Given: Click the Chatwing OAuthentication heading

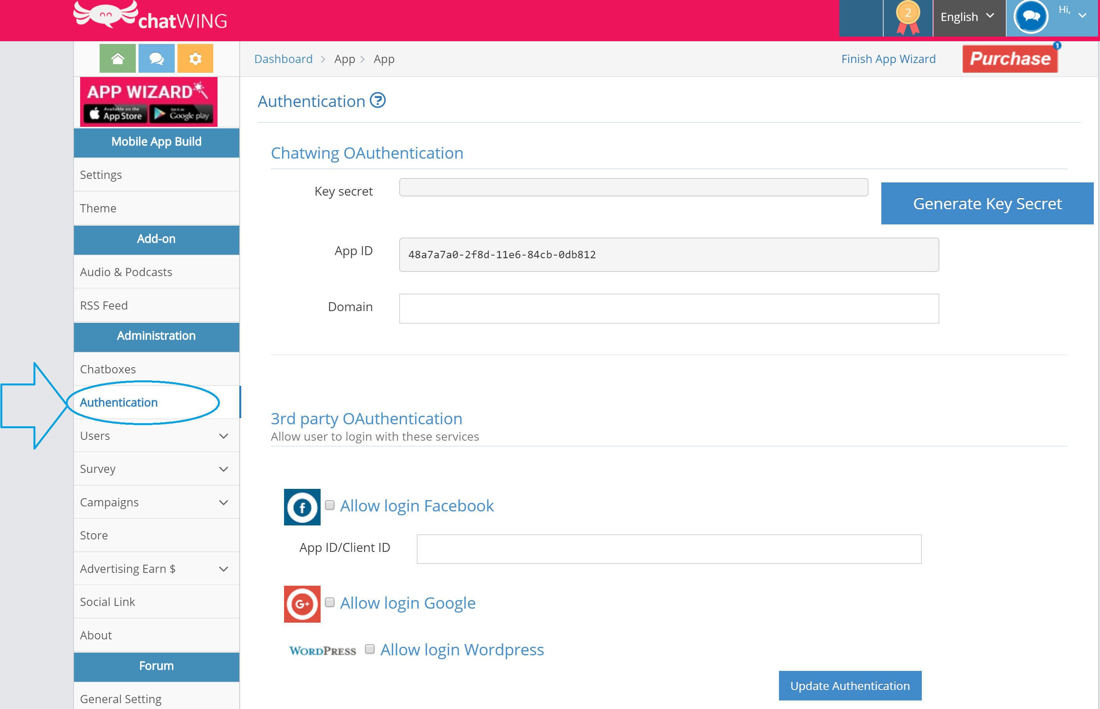Looking at the screenshot, I should 367,153.
